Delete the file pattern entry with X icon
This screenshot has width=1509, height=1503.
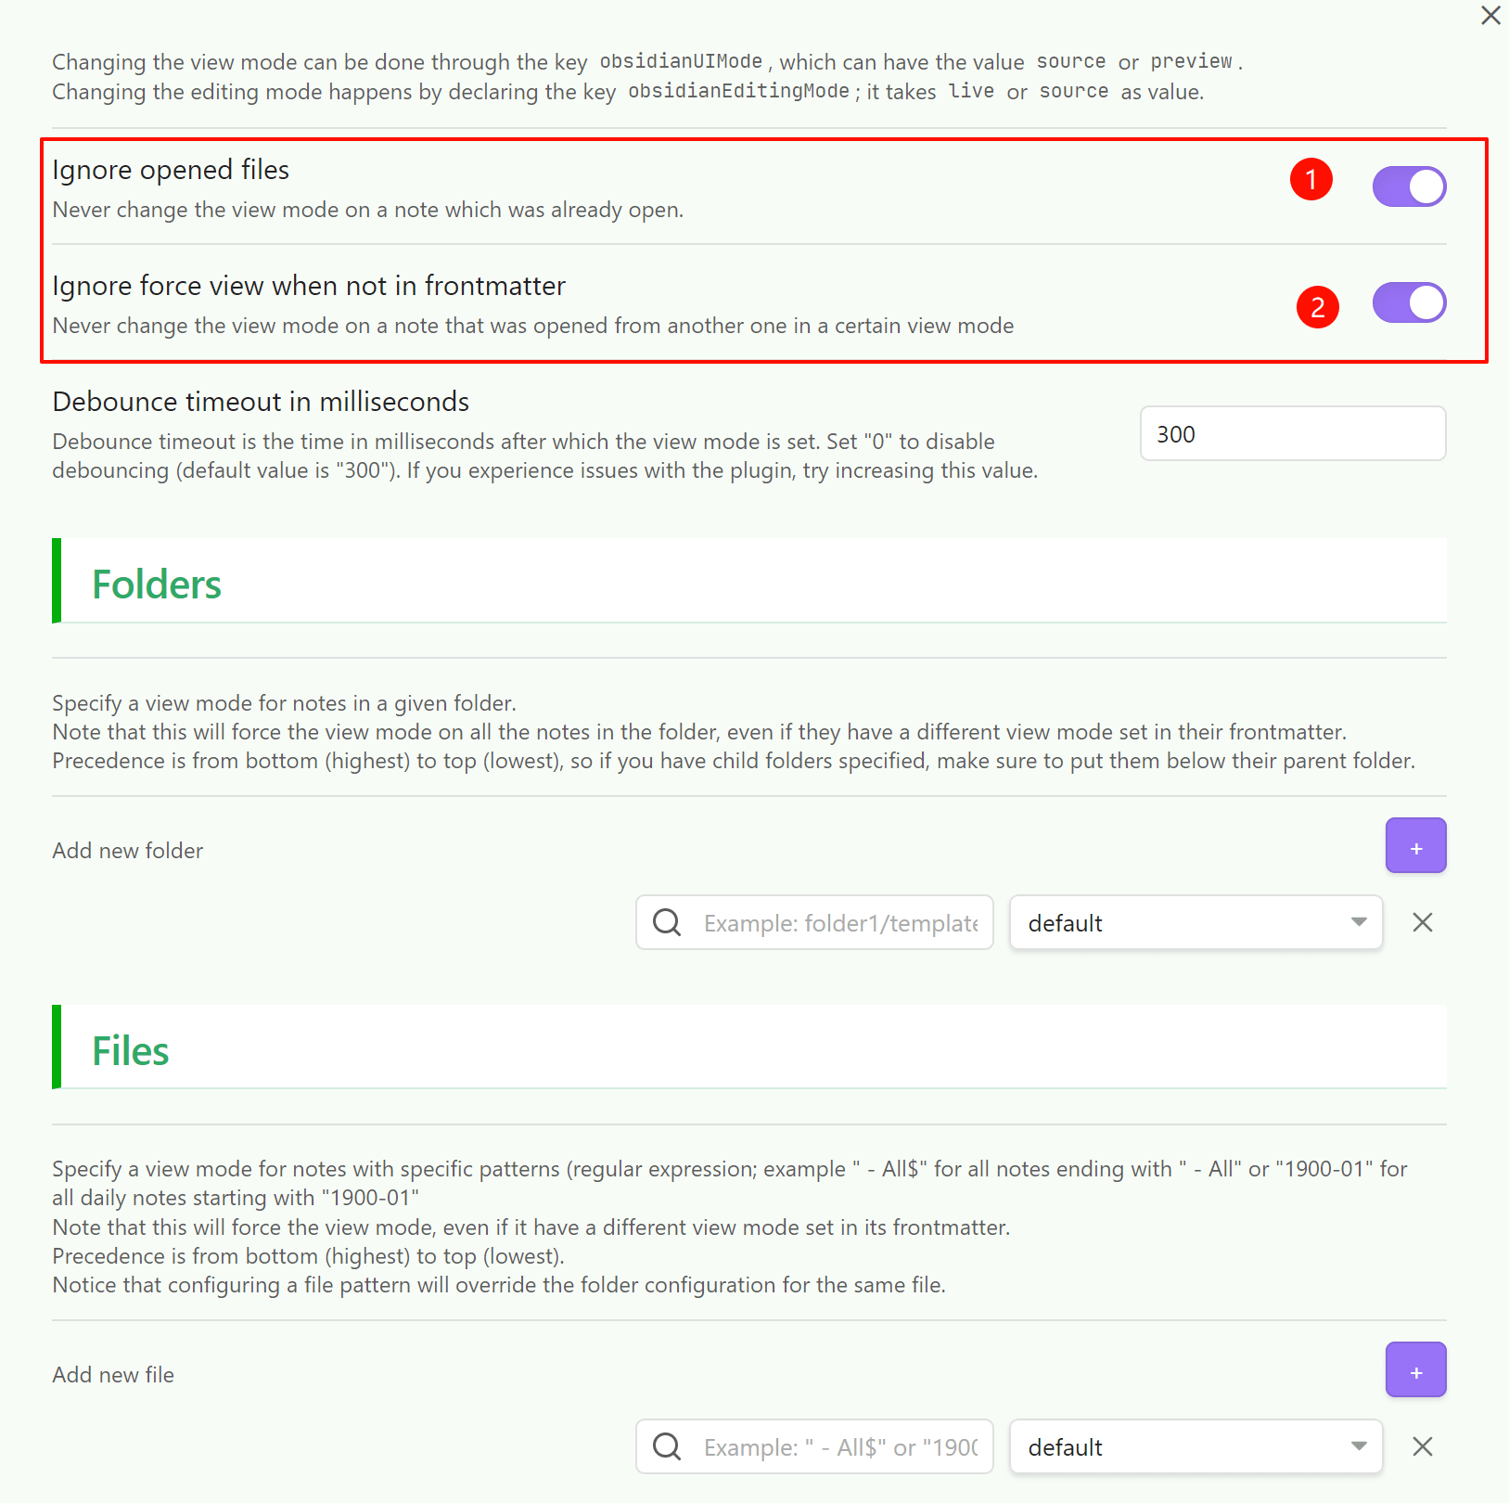(1422, 1446)
